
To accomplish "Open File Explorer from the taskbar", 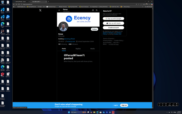I will tap(94, 112).
